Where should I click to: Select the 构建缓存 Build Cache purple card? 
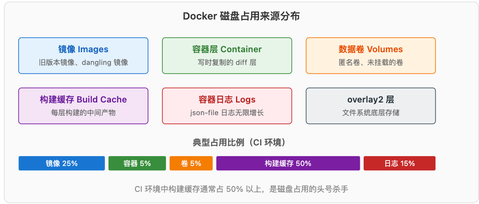84,106
